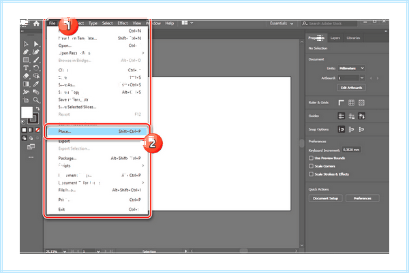Image resolution: width=409 pixels, height=273 pixels.
Task: Select the Pen tool
Action: [x=26, y=52]
